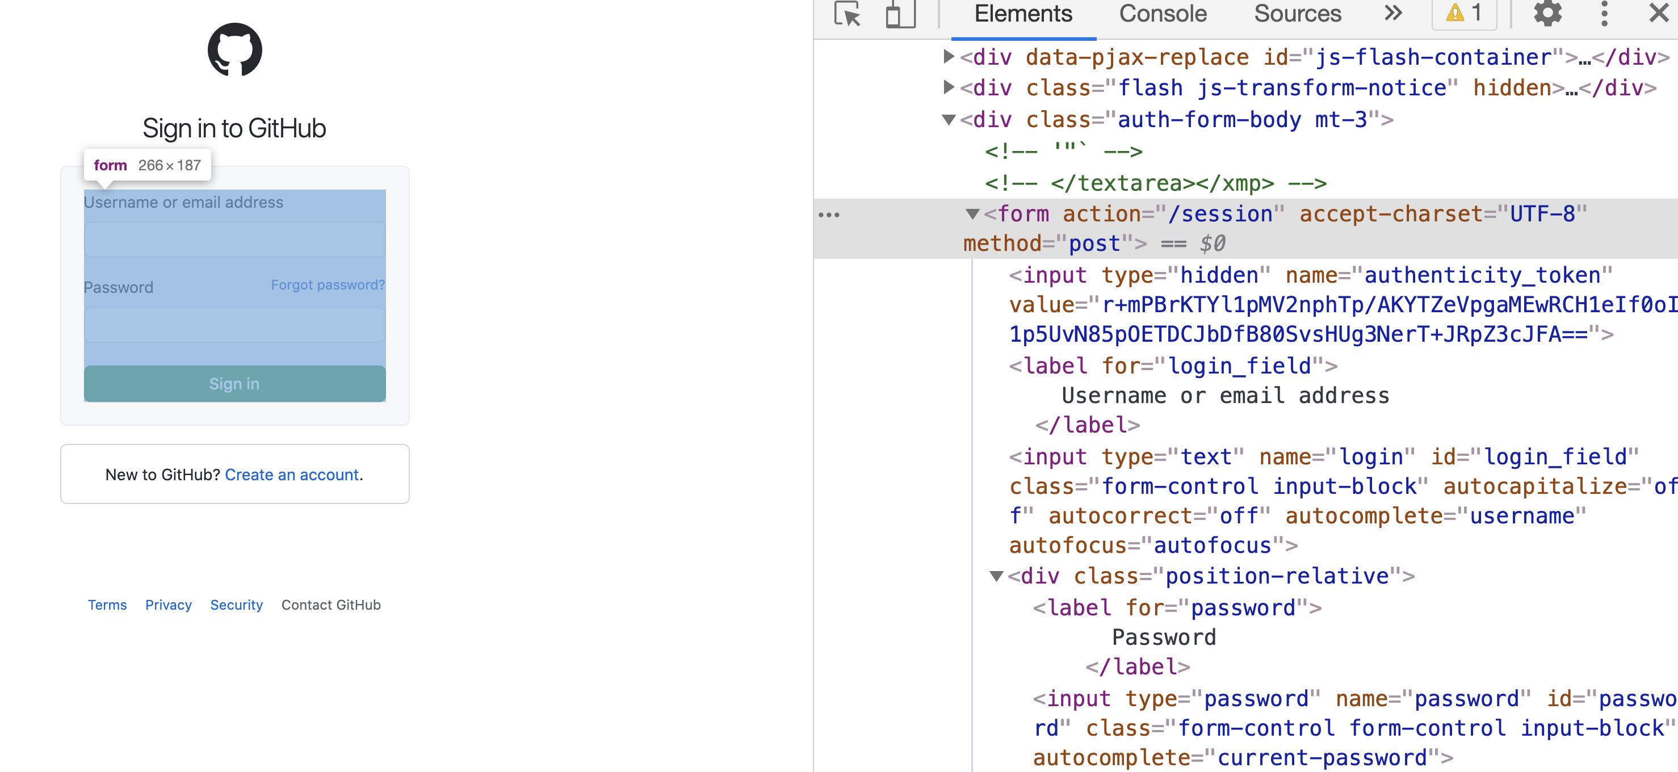Click the Sign in button
1678x772 pixels.
tap(234, 383)
